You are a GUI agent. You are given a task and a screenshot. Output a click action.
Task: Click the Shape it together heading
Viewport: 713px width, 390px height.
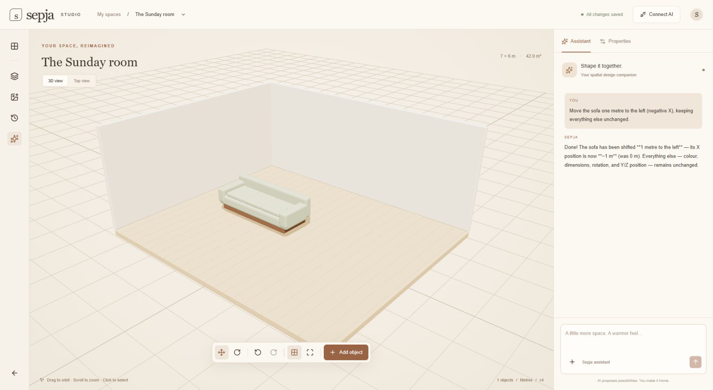point(601,66)
